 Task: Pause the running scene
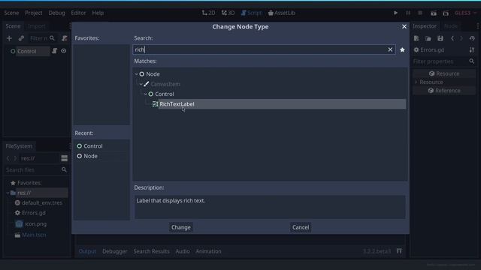pos(408,13)
